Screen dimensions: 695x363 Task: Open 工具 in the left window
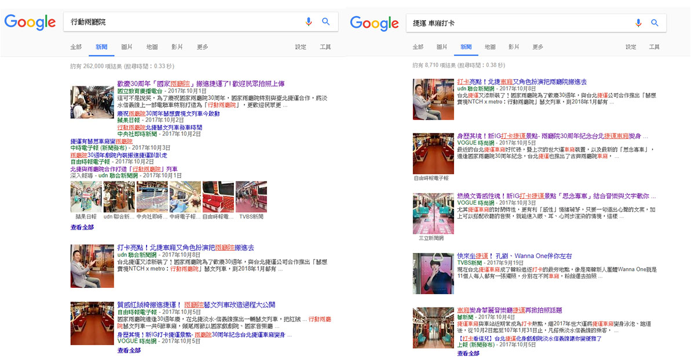tap(325, 47)
